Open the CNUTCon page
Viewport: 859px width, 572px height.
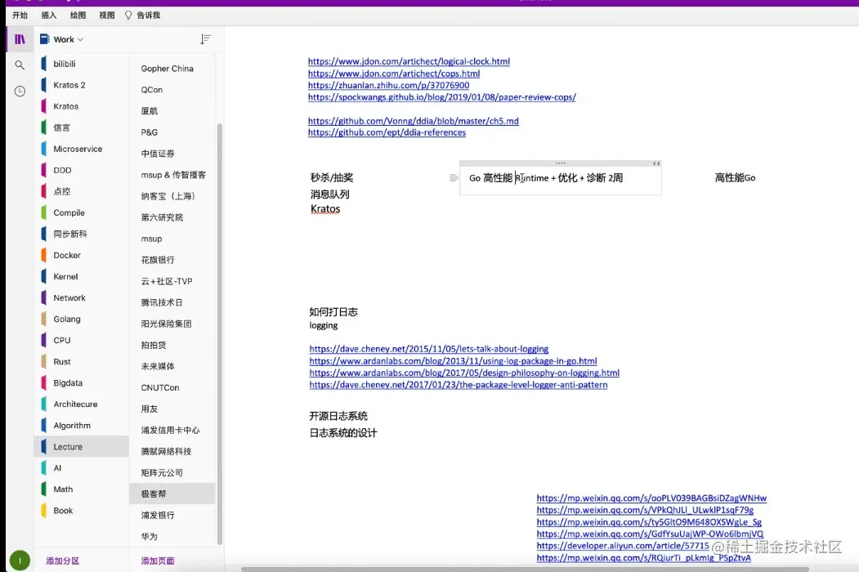point(172,388)
